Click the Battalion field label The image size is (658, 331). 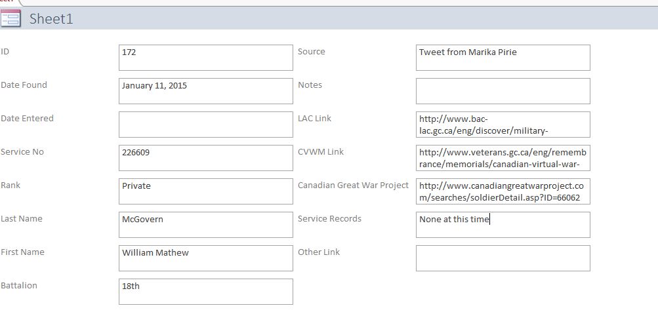pos(19,286)
